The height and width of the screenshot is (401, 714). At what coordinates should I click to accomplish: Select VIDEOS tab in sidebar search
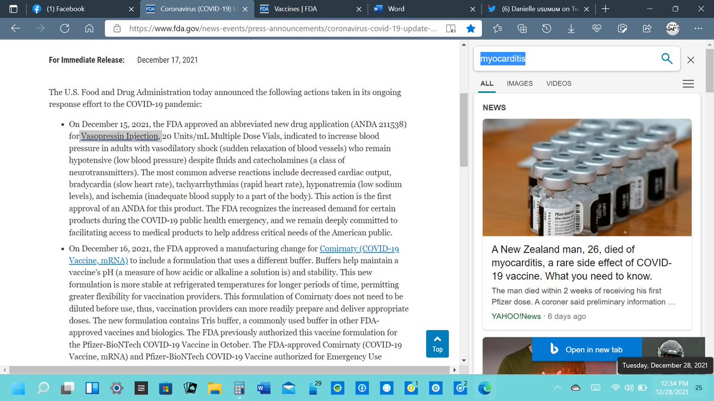[559, 84]
